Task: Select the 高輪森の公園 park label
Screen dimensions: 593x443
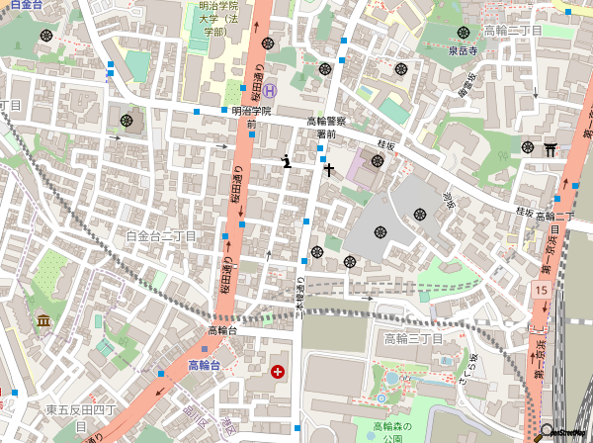Action: coord(393,431)
